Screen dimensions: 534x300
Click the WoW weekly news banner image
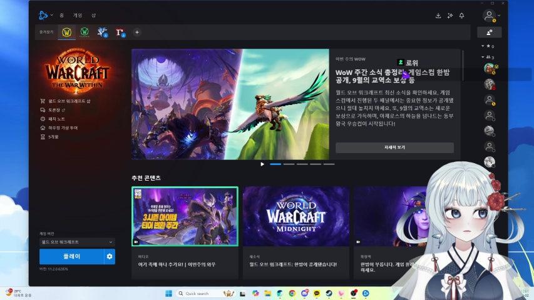(x=230, y=104)
